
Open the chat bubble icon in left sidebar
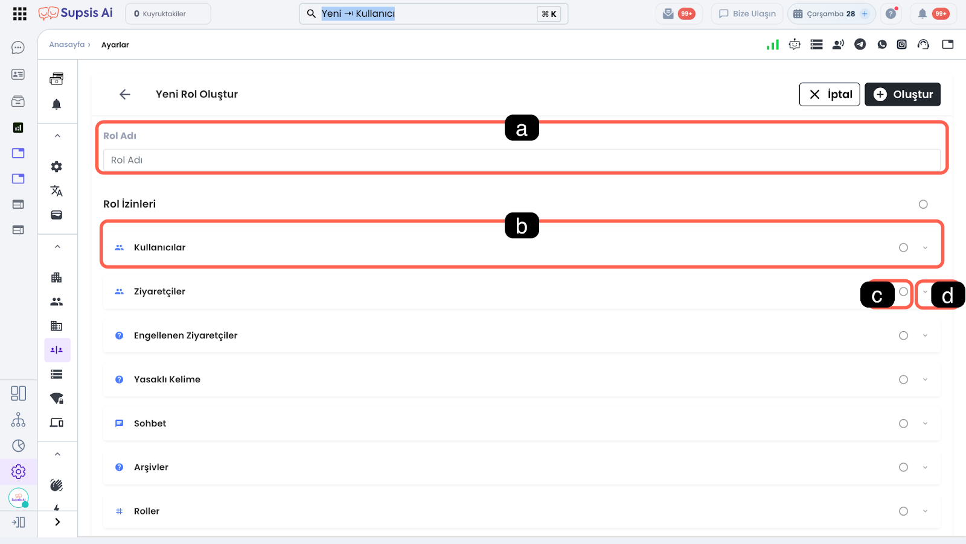point(18,48)
